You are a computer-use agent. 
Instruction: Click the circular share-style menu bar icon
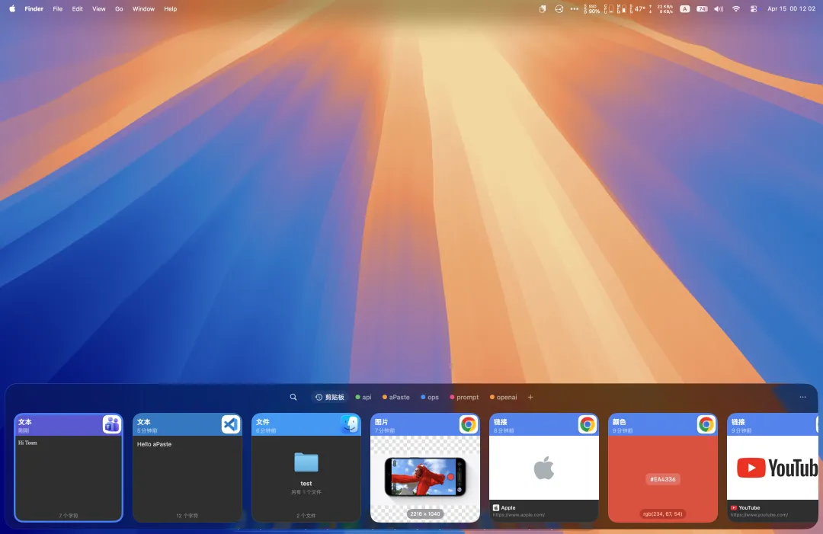[559, 9]
